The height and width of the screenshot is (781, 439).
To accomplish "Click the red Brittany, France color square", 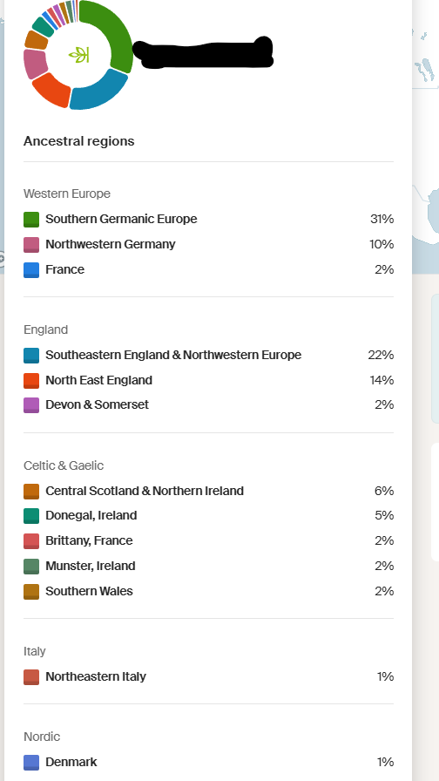I will click(x=31, y=541).
